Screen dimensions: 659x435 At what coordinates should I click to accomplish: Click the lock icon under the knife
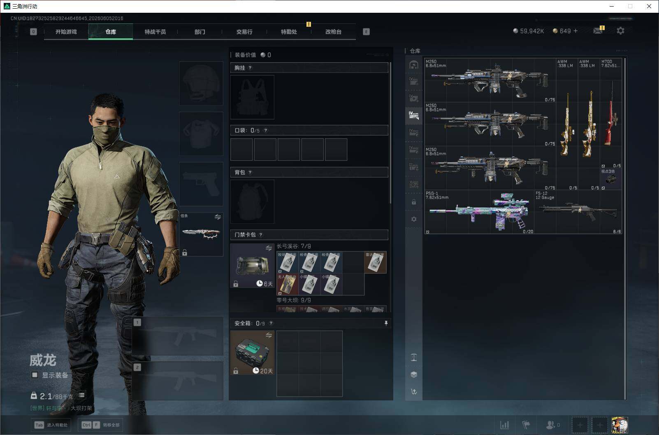[x=185, y=253]
